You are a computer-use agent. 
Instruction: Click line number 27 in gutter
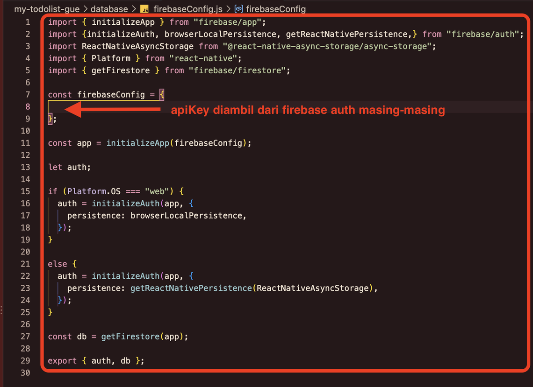(25, 337)
